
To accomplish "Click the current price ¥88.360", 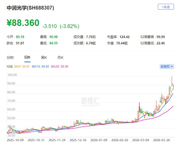I will click(23, 23).
